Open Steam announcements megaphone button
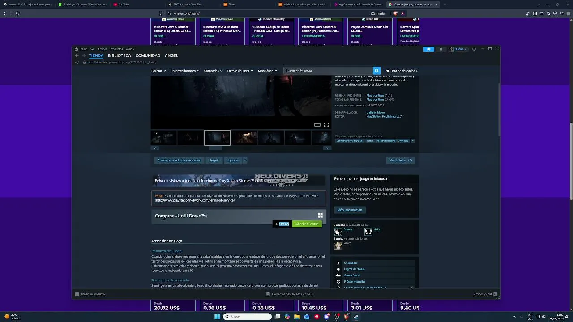Screen dimensions: 573x322 click(x=428, y=49)
